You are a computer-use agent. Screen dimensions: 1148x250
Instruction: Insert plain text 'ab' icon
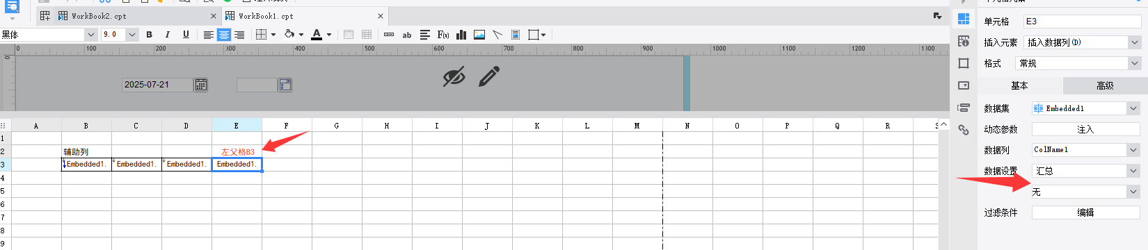click(407, 35)
